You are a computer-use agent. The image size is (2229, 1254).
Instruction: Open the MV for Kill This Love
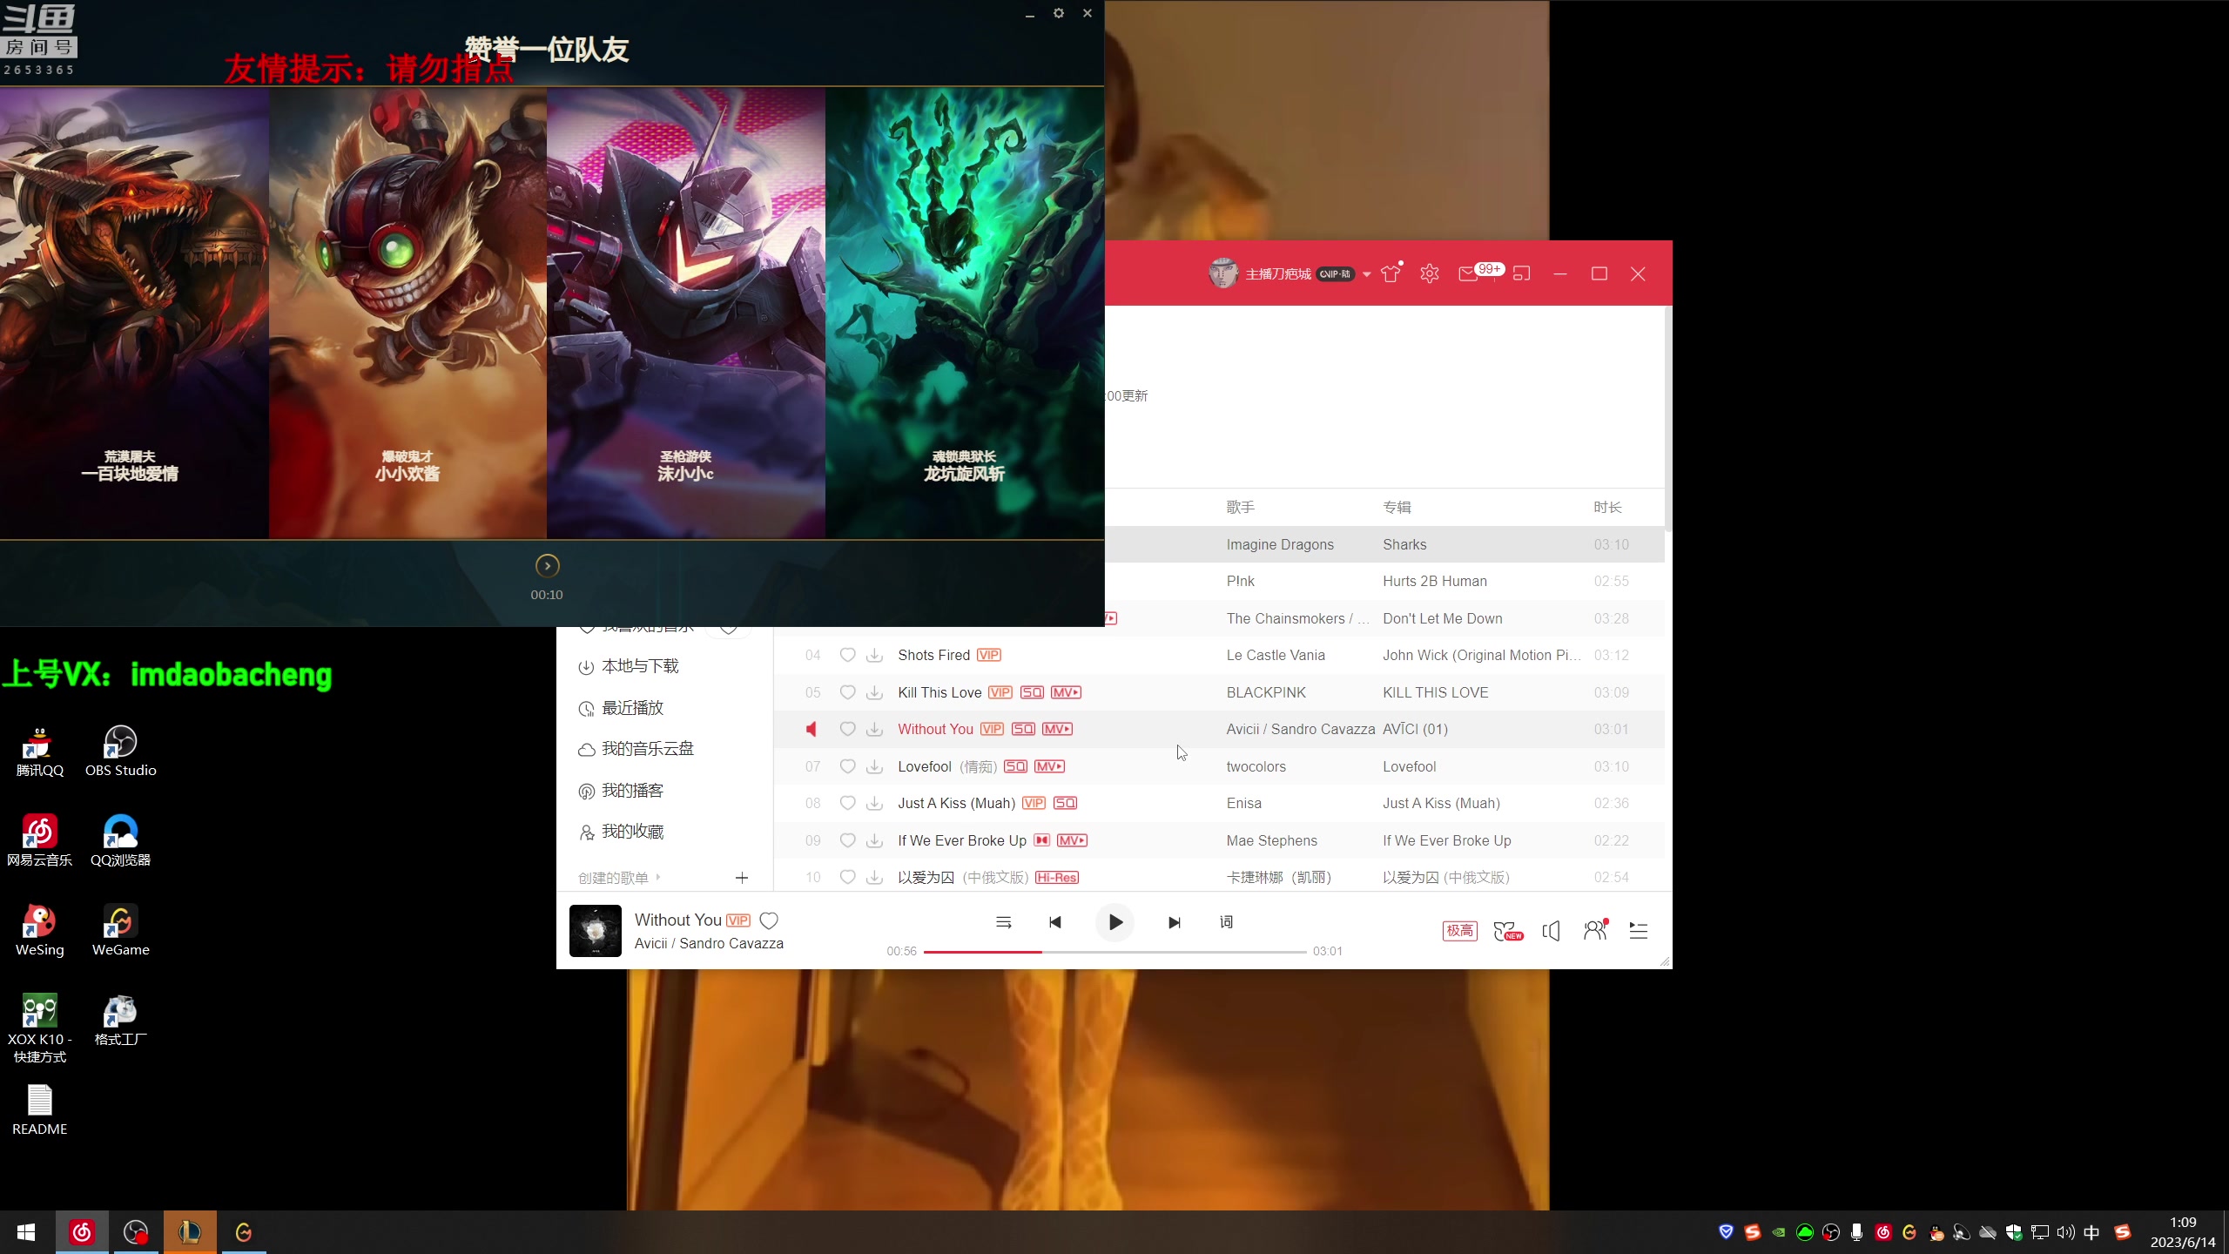(1066, 692)
